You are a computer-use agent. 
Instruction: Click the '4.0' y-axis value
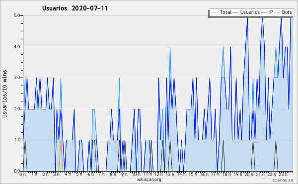pyautogui.click(x=17, y=47)
